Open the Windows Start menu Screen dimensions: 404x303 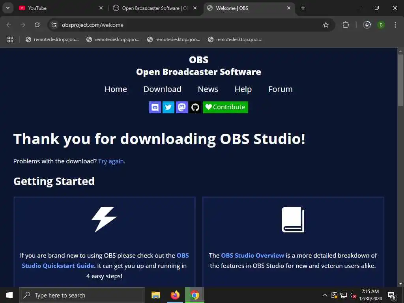(9, 295)
